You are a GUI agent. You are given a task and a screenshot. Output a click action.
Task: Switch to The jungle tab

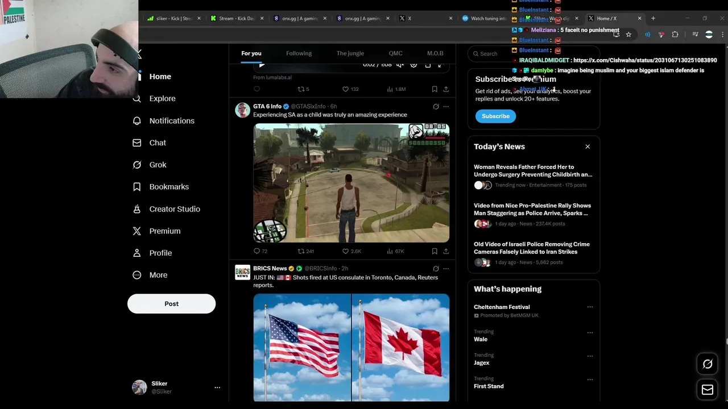coord(350,53)
